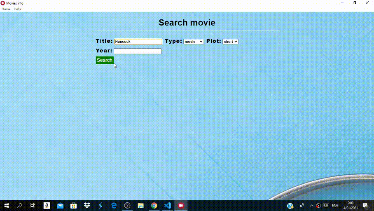The width and height of the screenshot is (374, 211).
Task: Close the Movies Info window
Action: [x=367, y=3]
